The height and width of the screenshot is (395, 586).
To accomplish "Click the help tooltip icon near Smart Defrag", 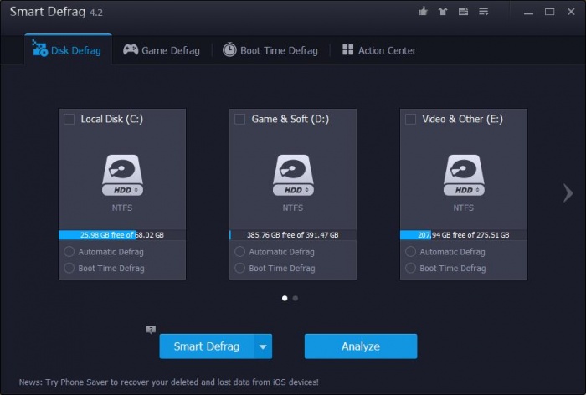I will pos(151,330).
